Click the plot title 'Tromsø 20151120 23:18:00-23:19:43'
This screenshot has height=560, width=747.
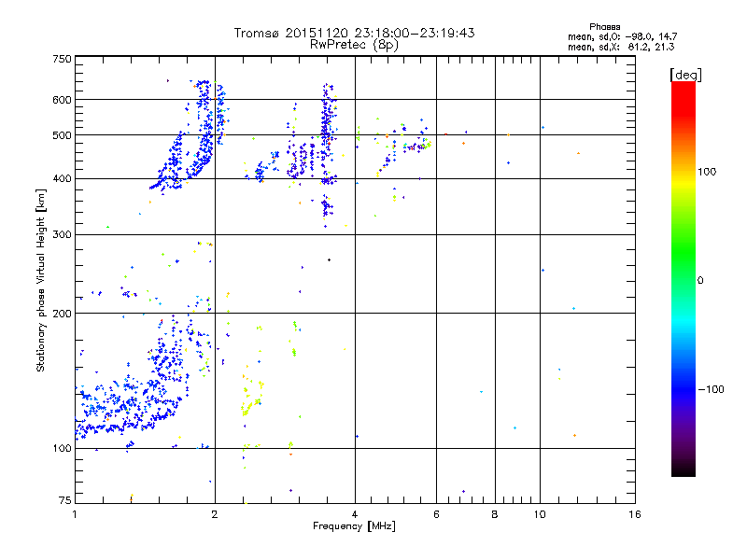click(x=354, y=33)
